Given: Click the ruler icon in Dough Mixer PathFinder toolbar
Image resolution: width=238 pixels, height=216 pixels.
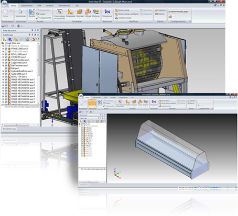Looking at the screenshot, I should click(16, 39).
